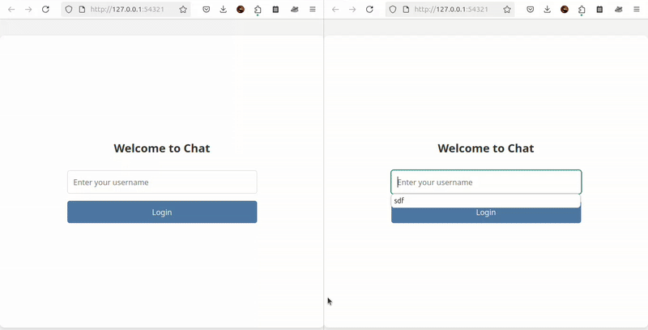The width and height of the screenshot is (648, 330).
Task: Open extensions puzzle icon in right window
Action: click(x=582, y=9)
